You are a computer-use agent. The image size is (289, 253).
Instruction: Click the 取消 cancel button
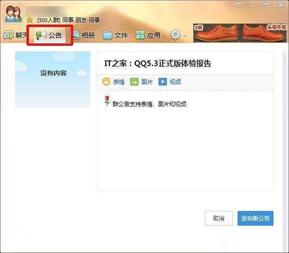(x=219, y=218)
